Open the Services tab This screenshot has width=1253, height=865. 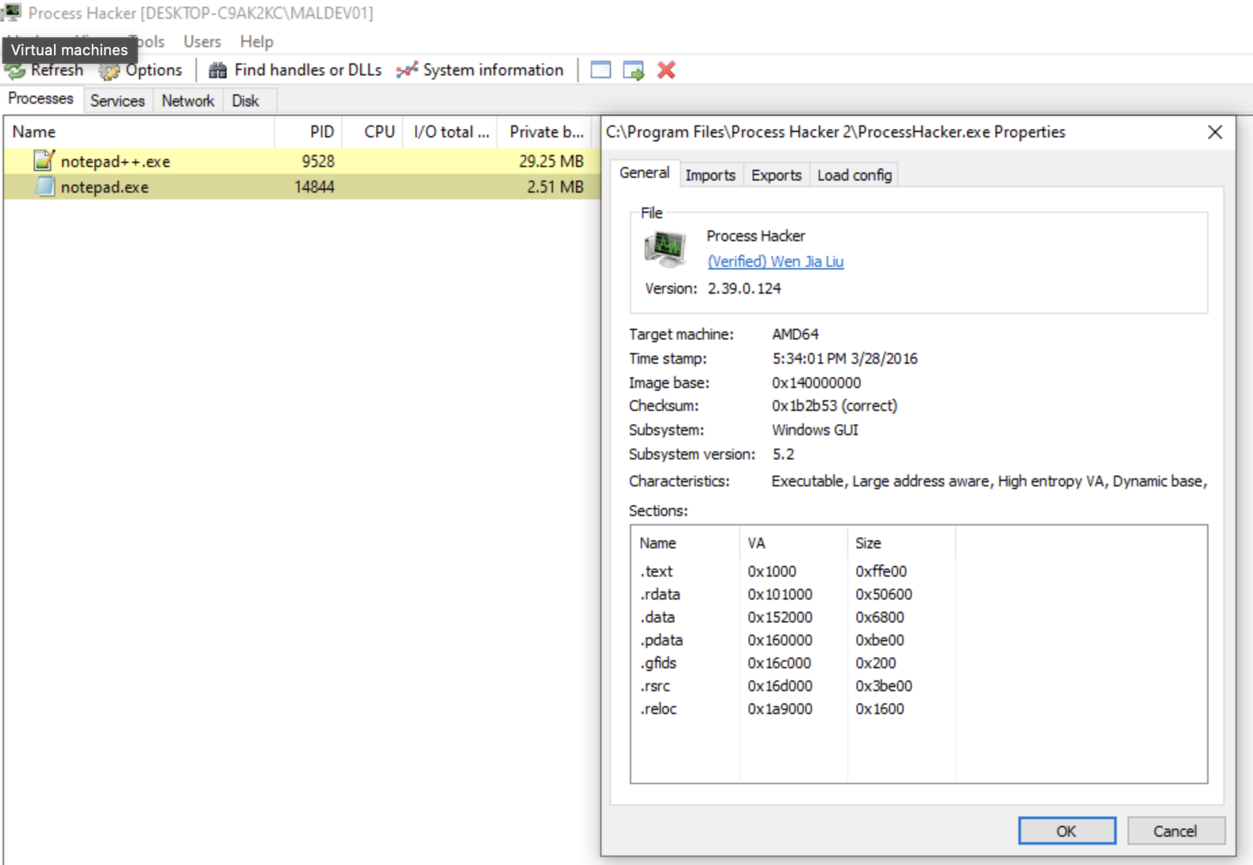point(117,101)
